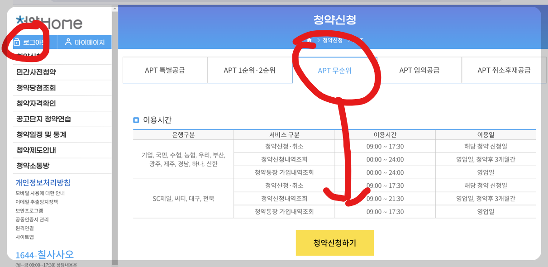Screen dimensions: 548x267
Task: Click the 보안프로그램 link
Action: pos(29,210)
